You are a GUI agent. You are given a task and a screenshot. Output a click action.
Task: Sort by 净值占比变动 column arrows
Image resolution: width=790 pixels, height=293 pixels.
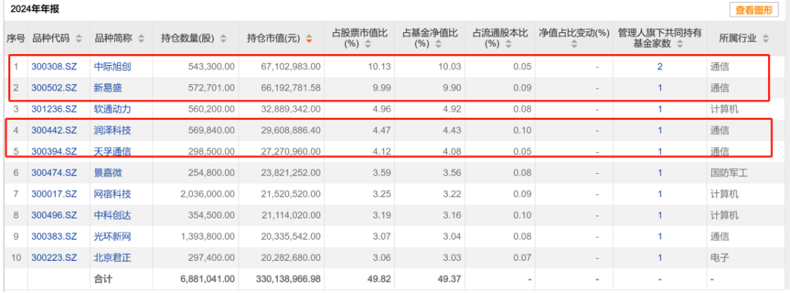[574, 44]
